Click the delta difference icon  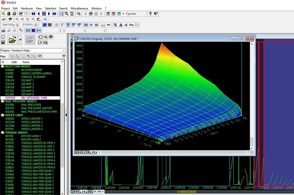121,25
